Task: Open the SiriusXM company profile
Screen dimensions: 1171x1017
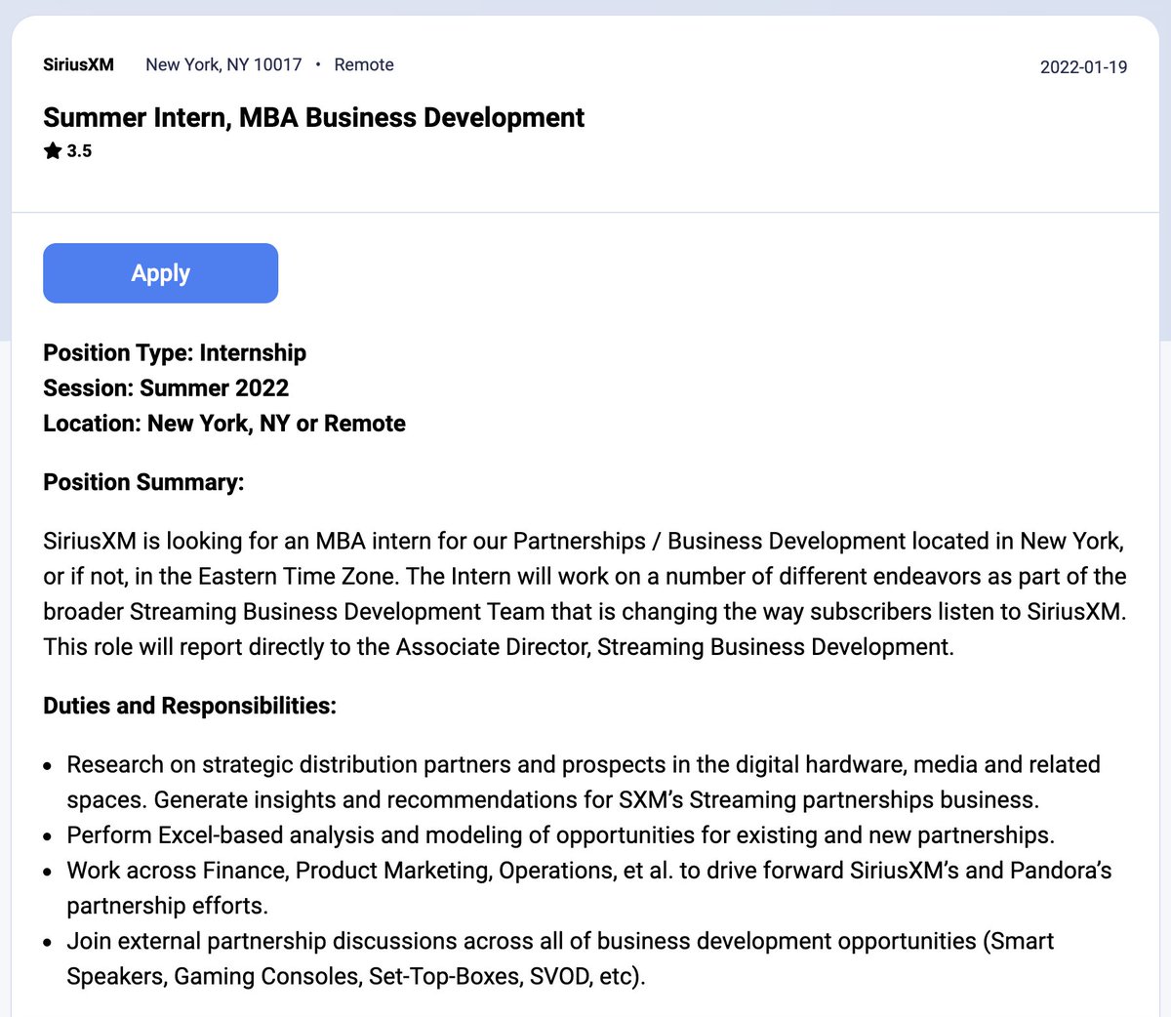Action: pos(78,64)
